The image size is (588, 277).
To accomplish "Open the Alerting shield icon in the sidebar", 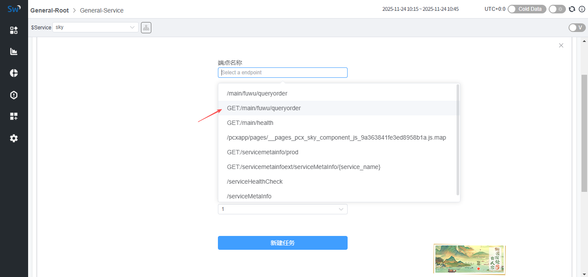I will tap(14, 95).
